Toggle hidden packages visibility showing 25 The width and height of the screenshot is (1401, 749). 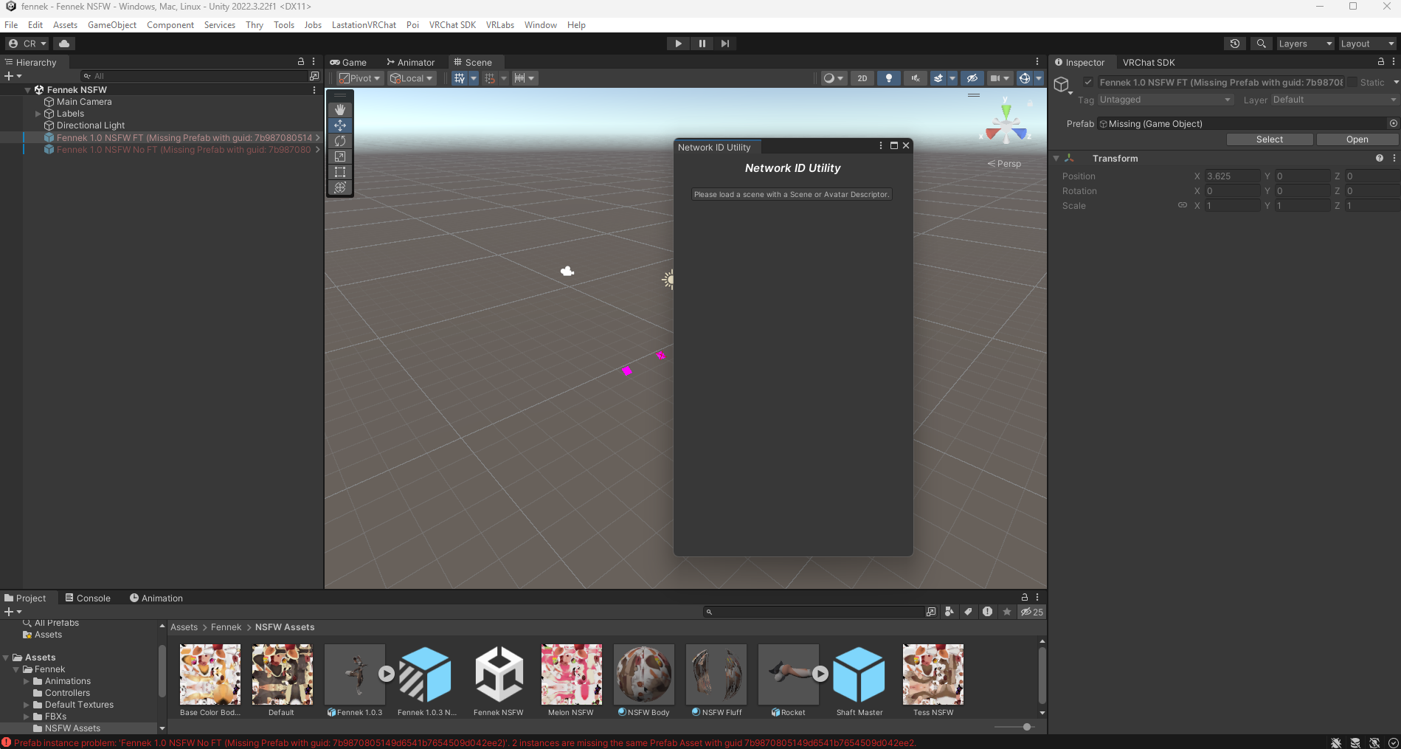(x=1031, y=612)
